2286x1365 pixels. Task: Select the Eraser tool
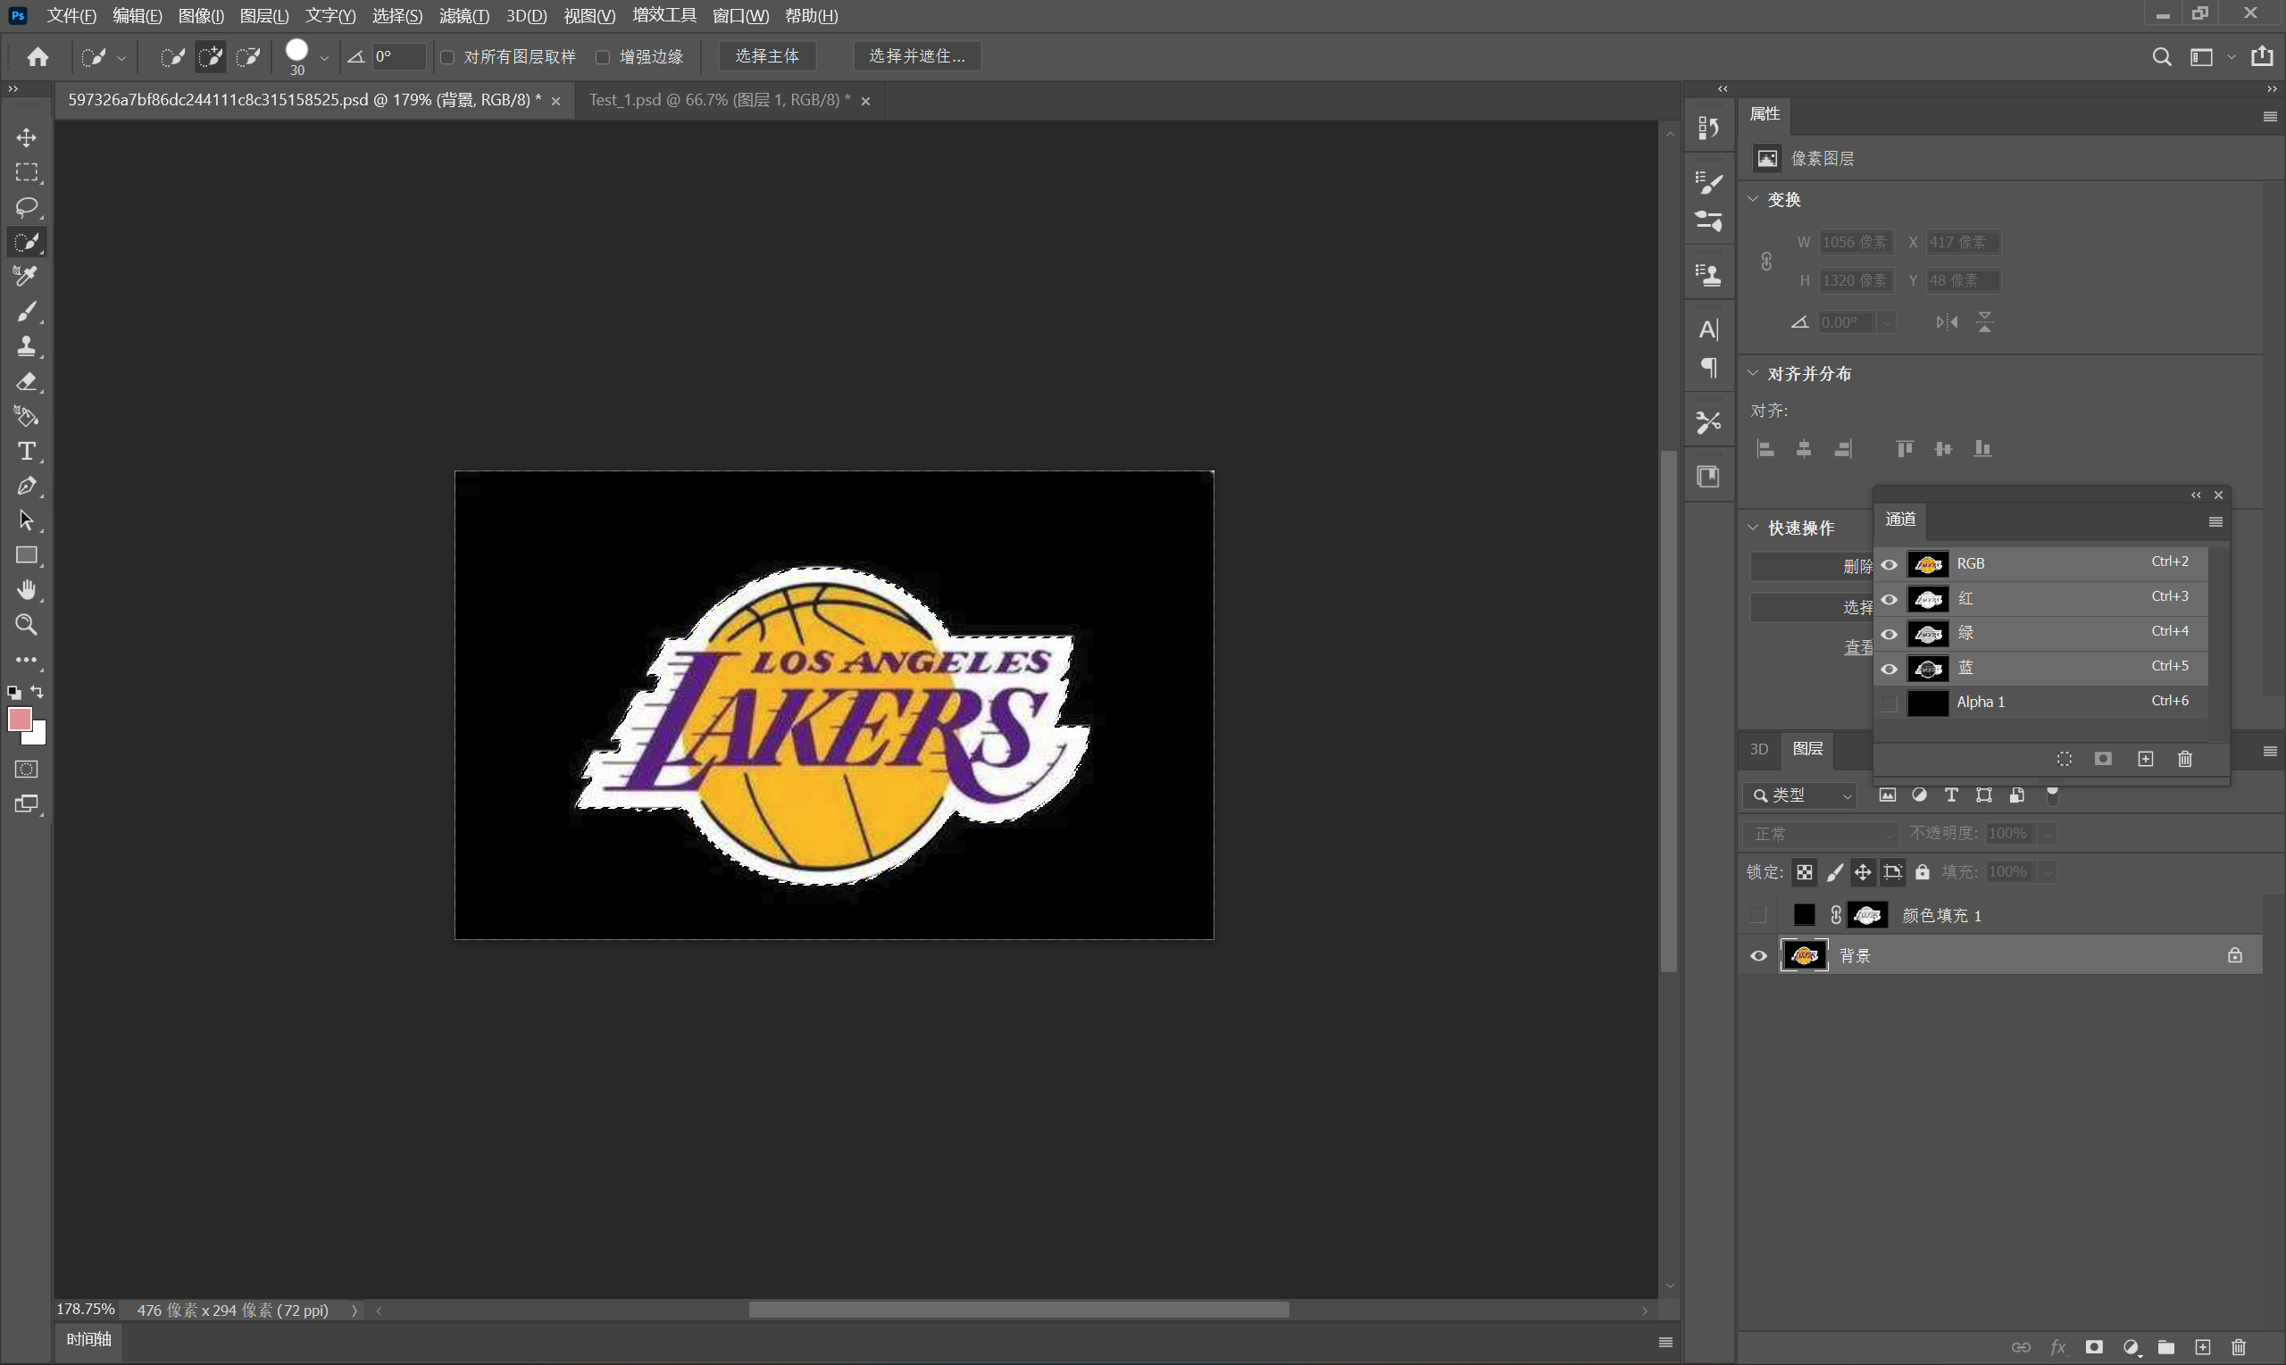(26, 382)
